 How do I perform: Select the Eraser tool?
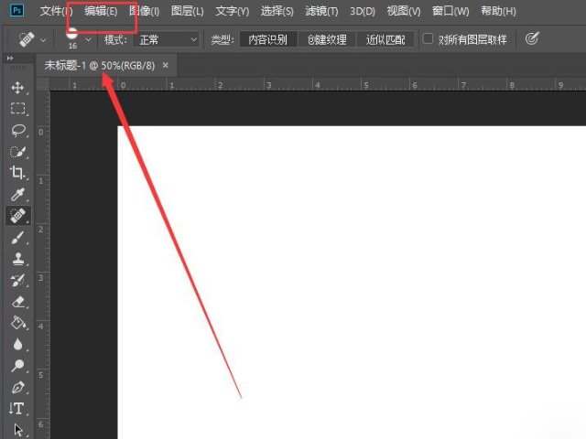point(17,301)
